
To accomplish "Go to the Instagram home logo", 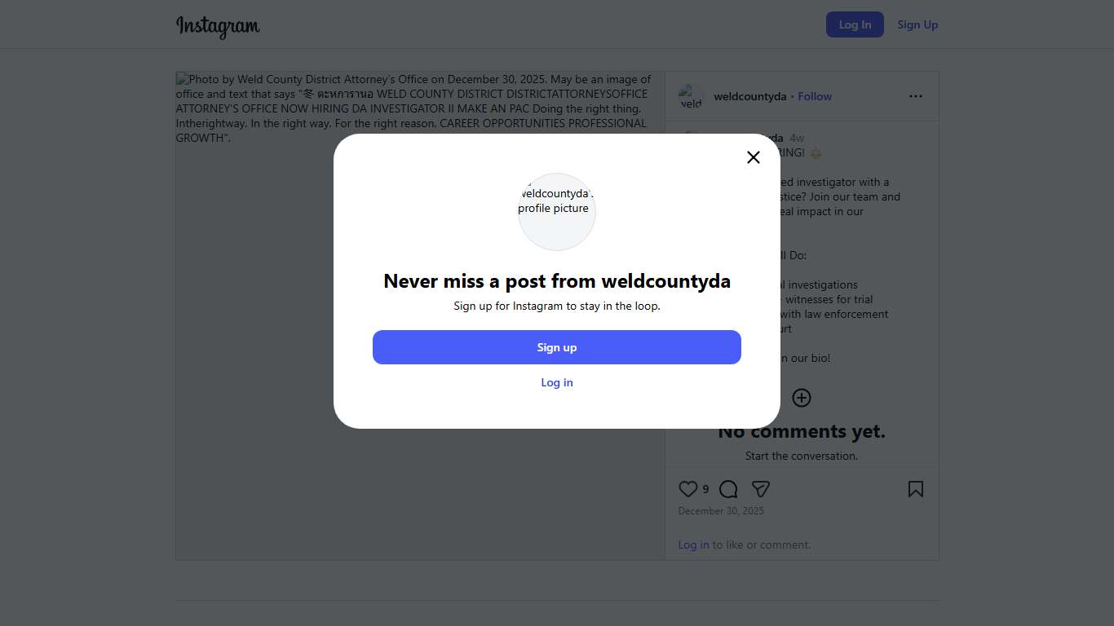I will (x=218, y=25).
